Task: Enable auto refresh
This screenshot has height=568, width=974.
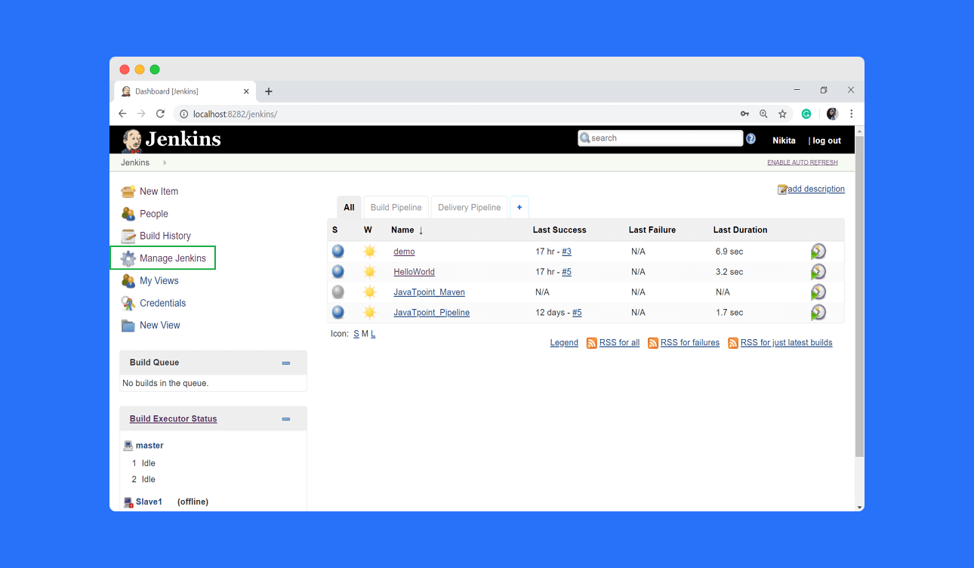Action: click(802, 162)
